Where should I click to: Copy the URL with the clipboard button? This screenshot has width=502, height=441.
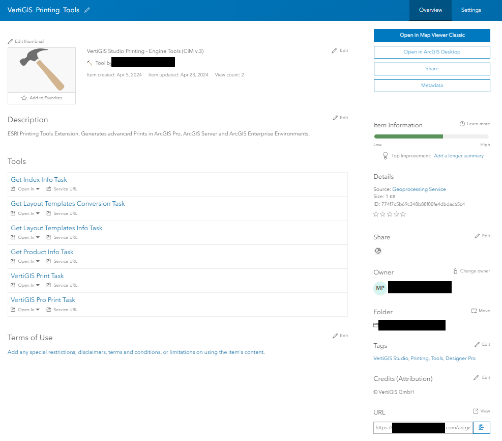point(481,428)
